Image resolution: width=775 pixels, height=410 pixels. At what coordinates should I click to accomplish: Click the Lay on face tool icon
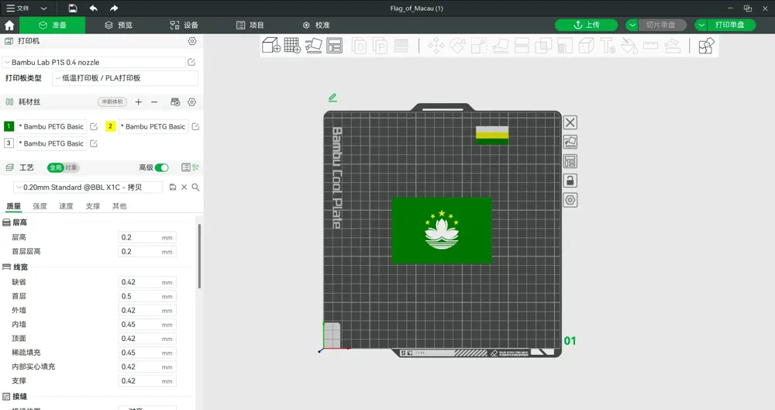coord(501,46)
